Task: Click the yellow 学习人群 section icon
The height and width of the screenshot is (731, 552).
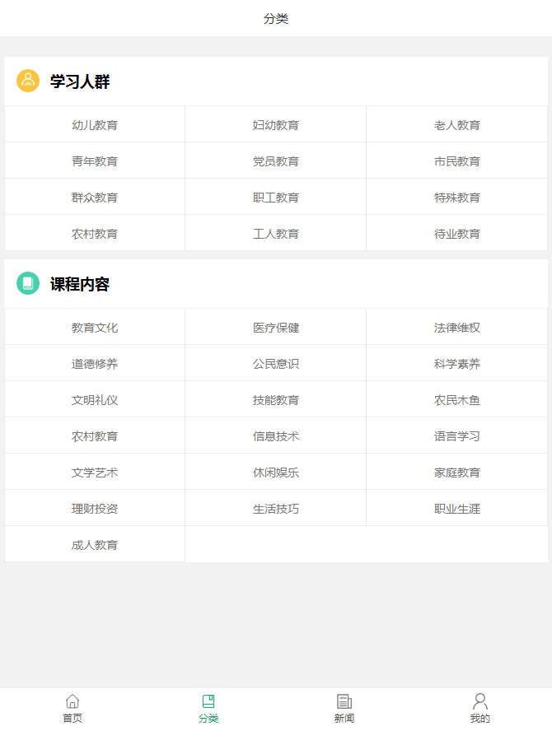Action: point(28,81)
